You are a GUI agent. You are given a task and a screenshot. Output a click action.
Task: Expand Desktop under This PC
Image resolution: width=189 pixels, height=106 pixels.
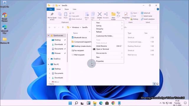[50, 69]
